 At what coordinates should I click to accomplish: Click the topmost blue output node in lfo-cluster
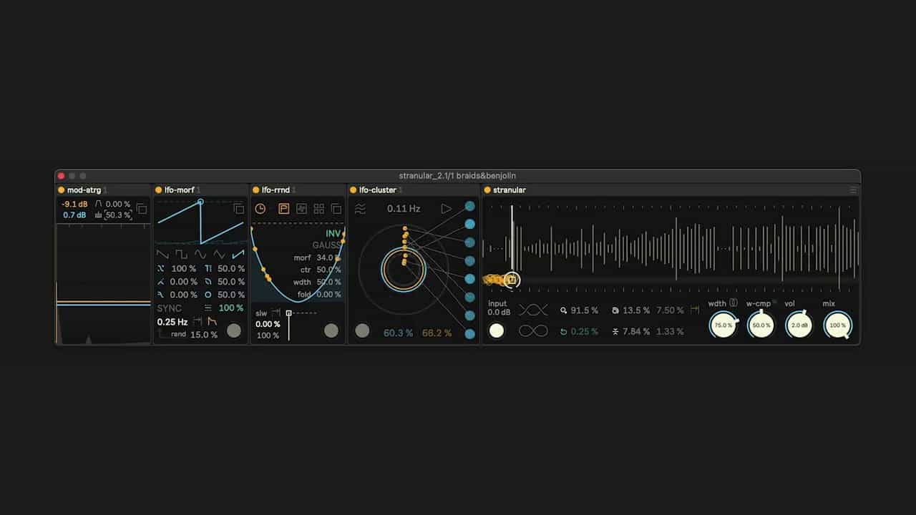coord(470,206)
